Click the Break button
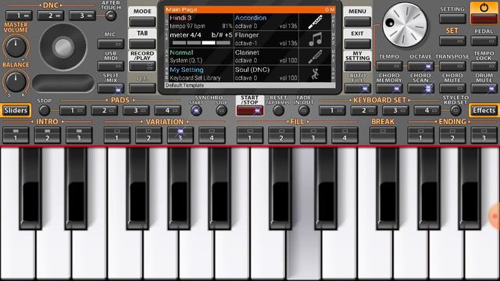 383,135
